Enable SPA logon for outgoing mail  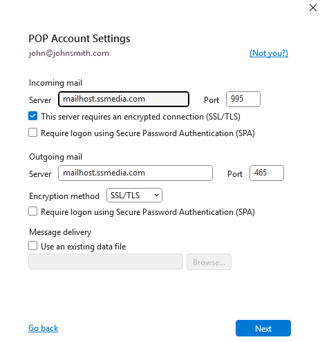coord(32,211)
